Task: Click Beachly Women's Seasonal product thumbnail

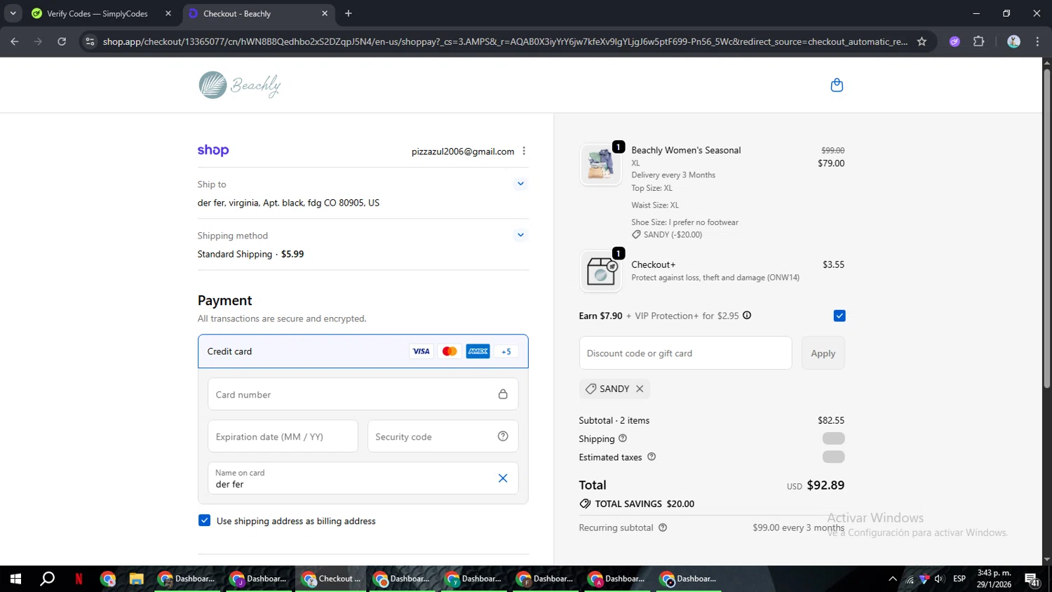Action: click(x=600, y=164)
